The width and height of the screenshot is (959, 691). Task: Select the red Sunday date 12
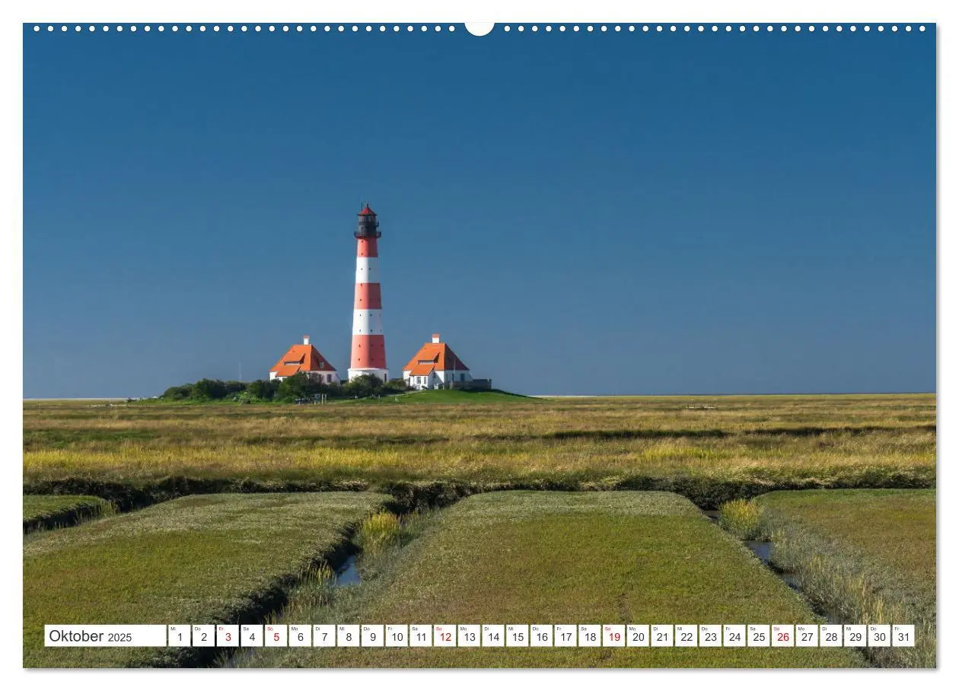444,636
